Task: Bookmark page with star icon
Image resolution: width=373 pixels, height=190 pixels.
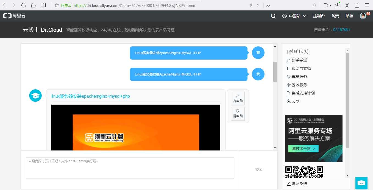Action: [x=57, y=5]
